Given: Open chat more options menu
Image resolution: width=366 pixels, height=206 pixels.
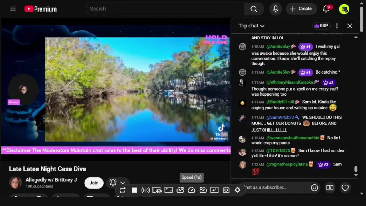Looking at the screenshot, I should 337,26.
